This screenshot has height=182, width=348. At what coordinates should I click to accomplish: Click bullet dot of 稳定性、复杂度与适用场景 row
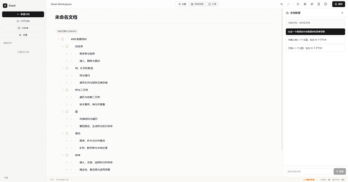coord(71,169)
